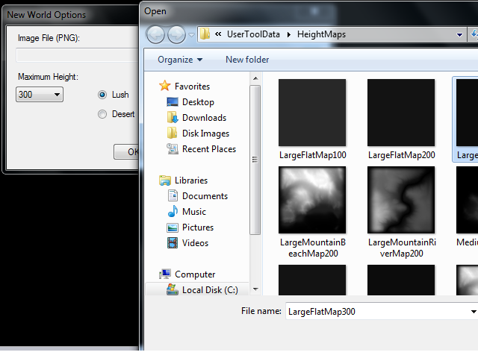Select the Desert radio button

102,114
